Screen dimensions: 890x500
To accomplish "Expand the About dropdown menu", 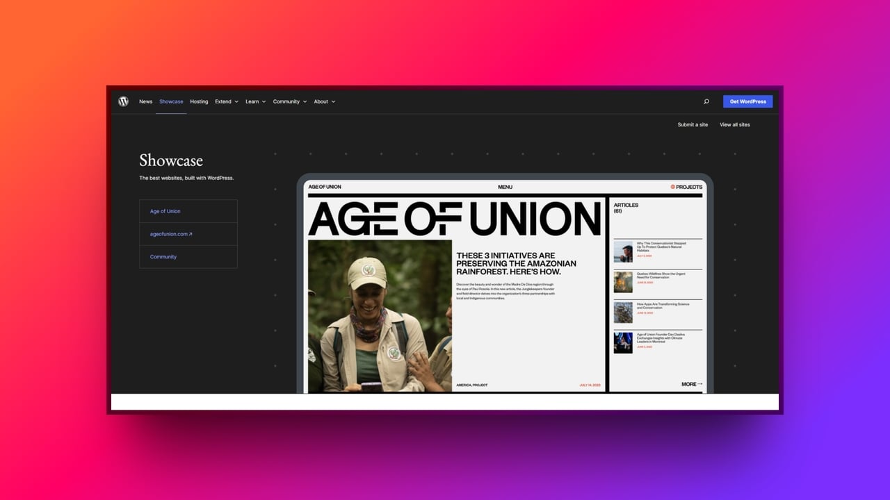I will click(x=324, y=101).
